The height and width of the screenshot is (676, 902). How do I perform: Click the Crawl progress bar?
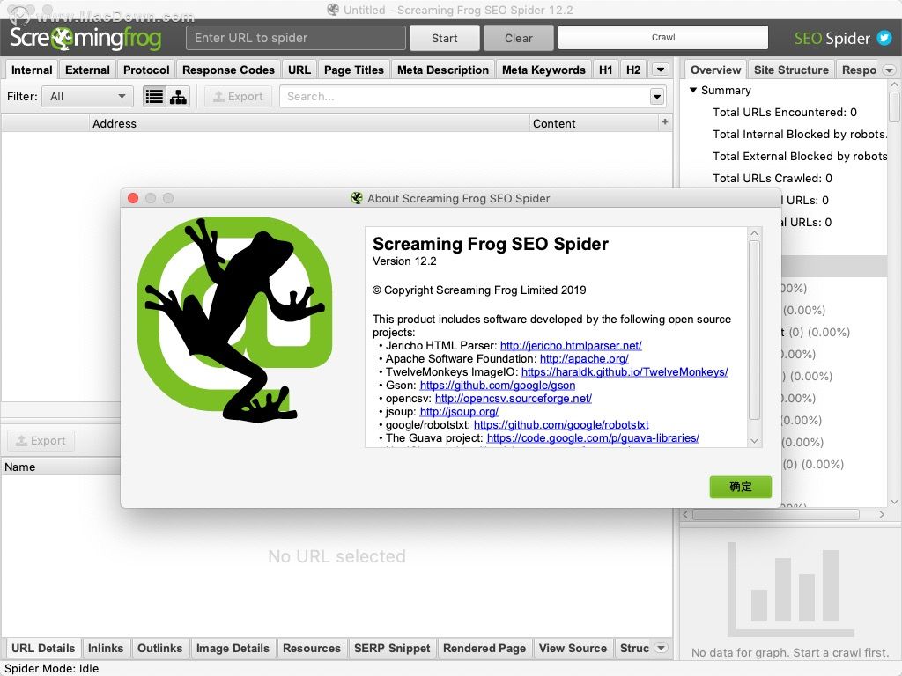(663, 37)
